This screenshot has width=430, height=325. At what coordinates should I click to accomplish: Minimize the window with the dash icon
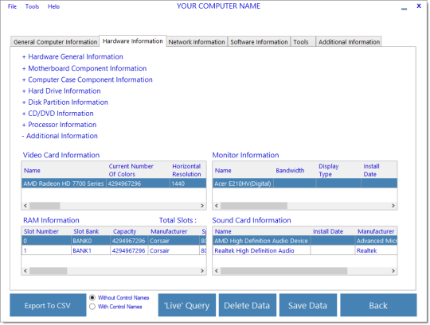click(404, 9)
